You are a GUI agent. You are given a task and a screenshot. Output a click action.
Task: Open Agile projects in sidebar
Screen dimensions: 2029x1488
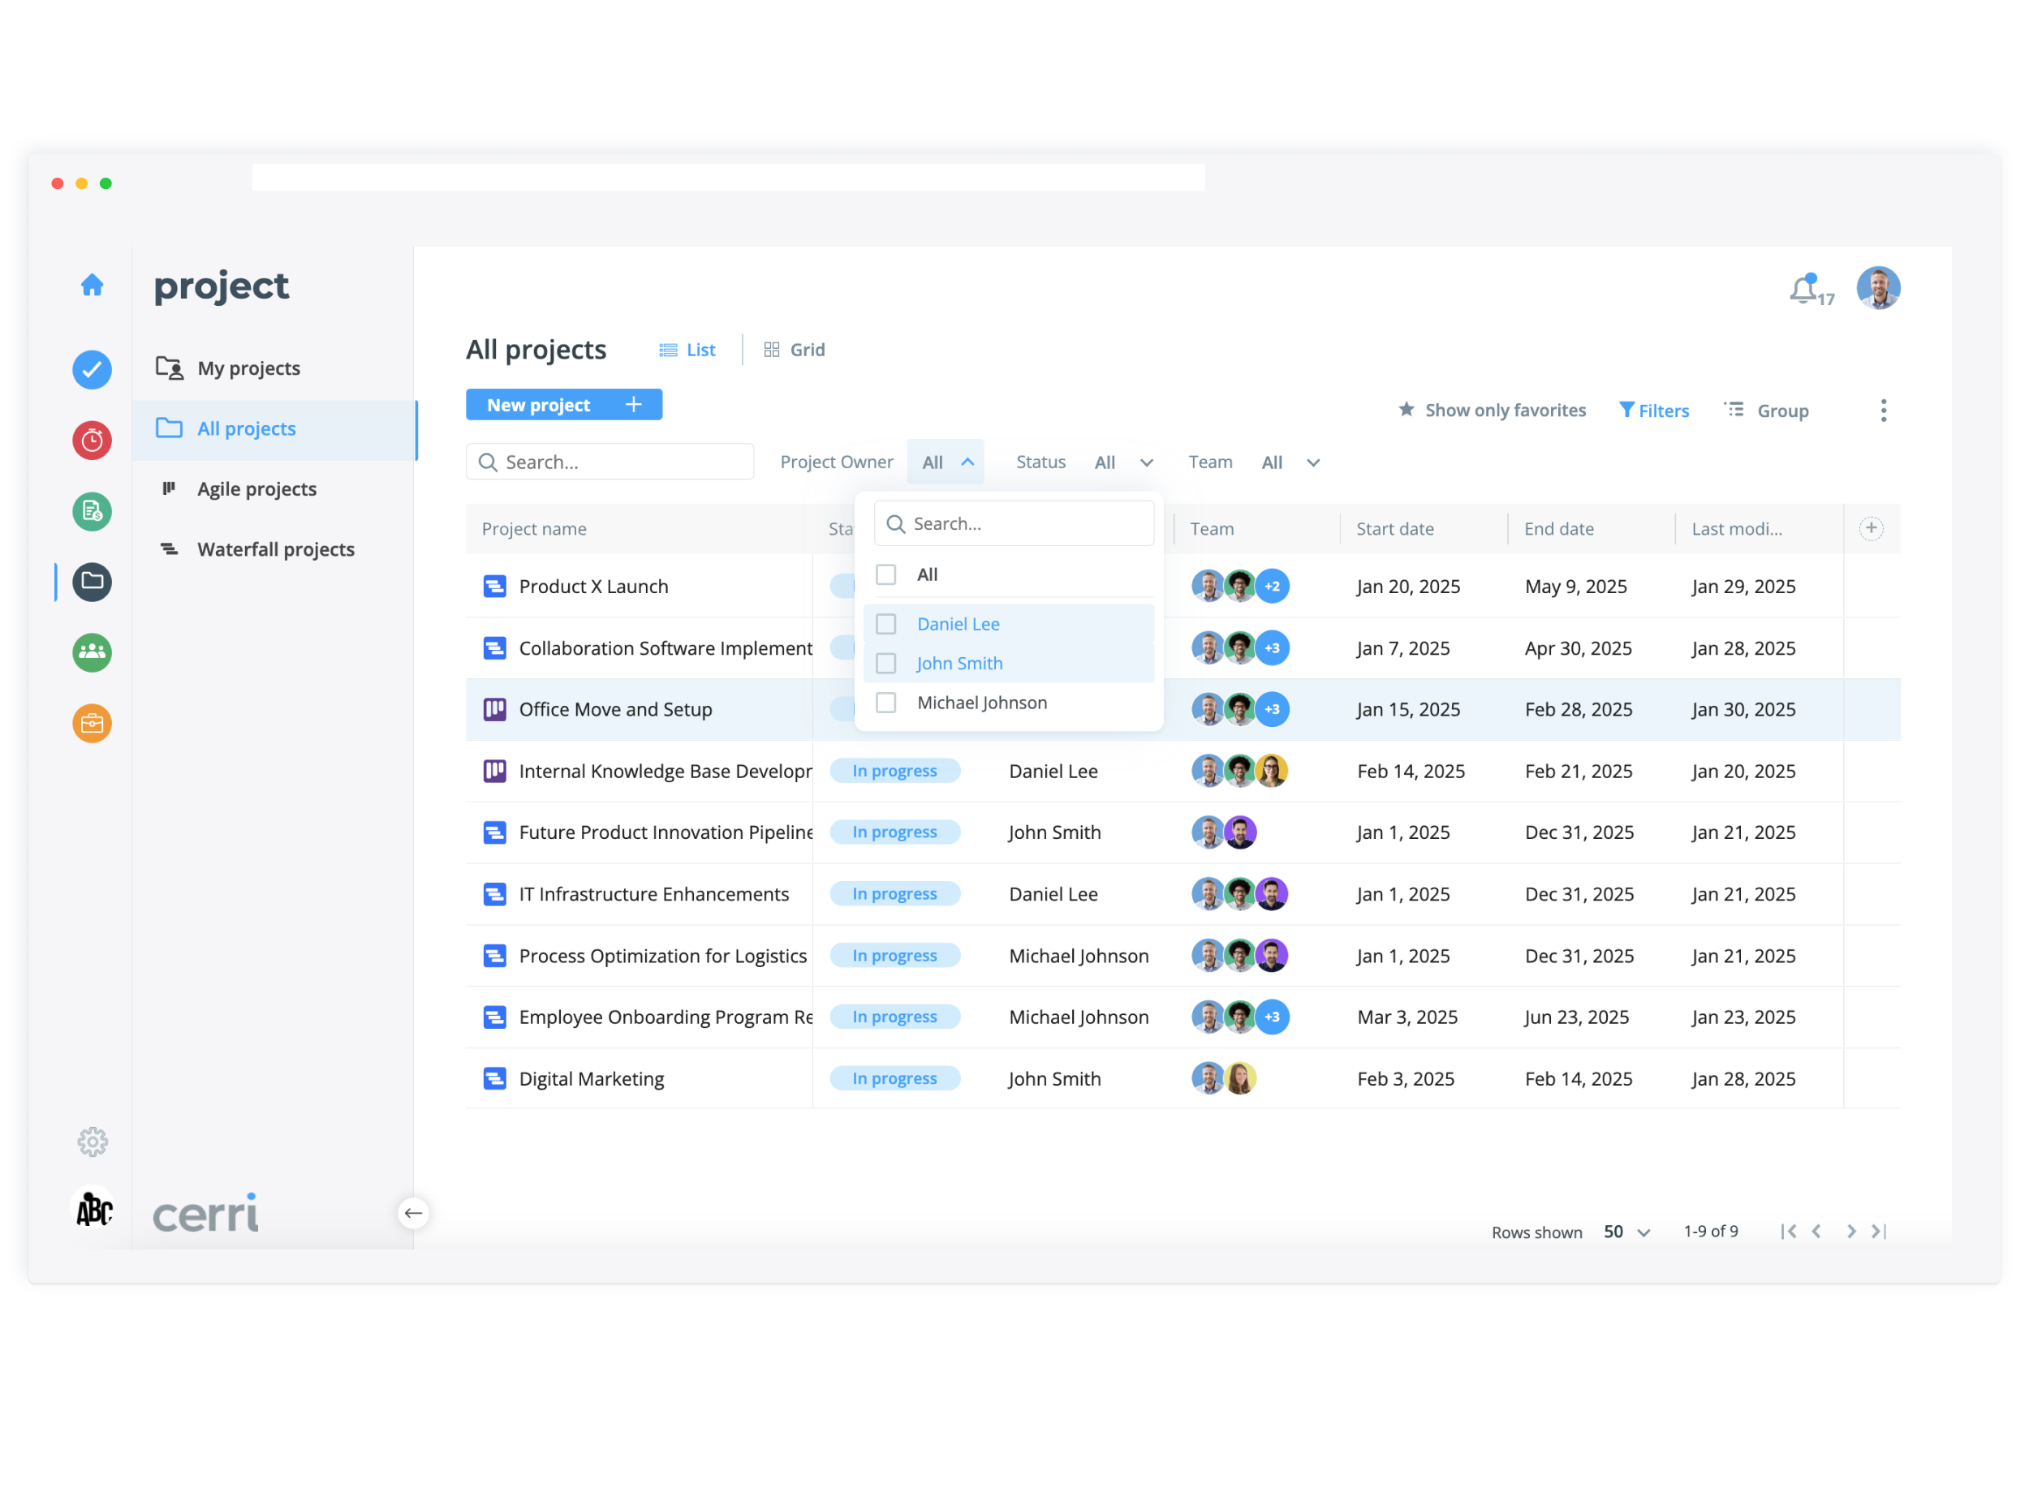(256, 489)
